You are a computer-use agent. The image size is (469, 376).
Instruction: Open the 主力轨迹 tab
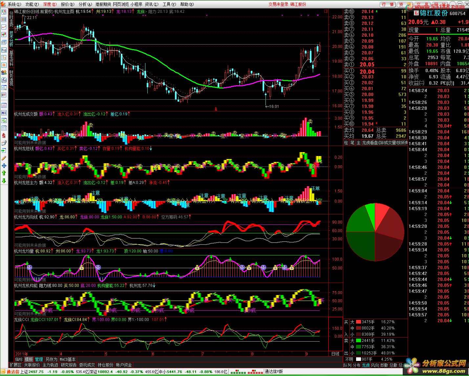pos(50,365)
